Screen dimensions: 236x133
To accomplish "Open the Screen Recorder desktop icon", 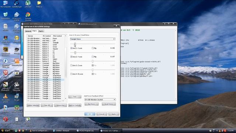I will pos(17,86).
